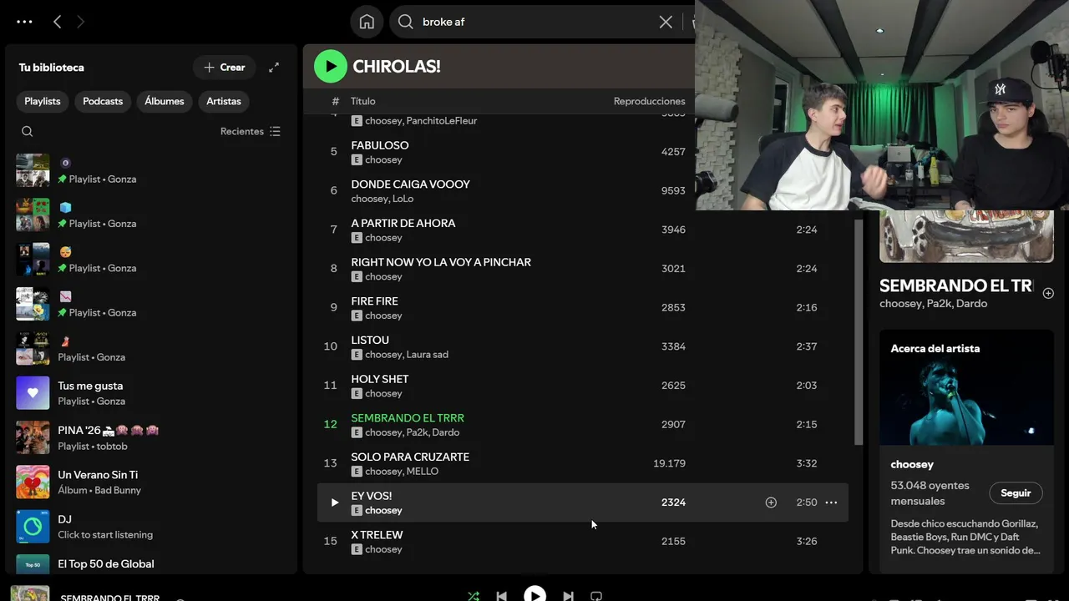Open the Crear menu in library

click(225, 68)
